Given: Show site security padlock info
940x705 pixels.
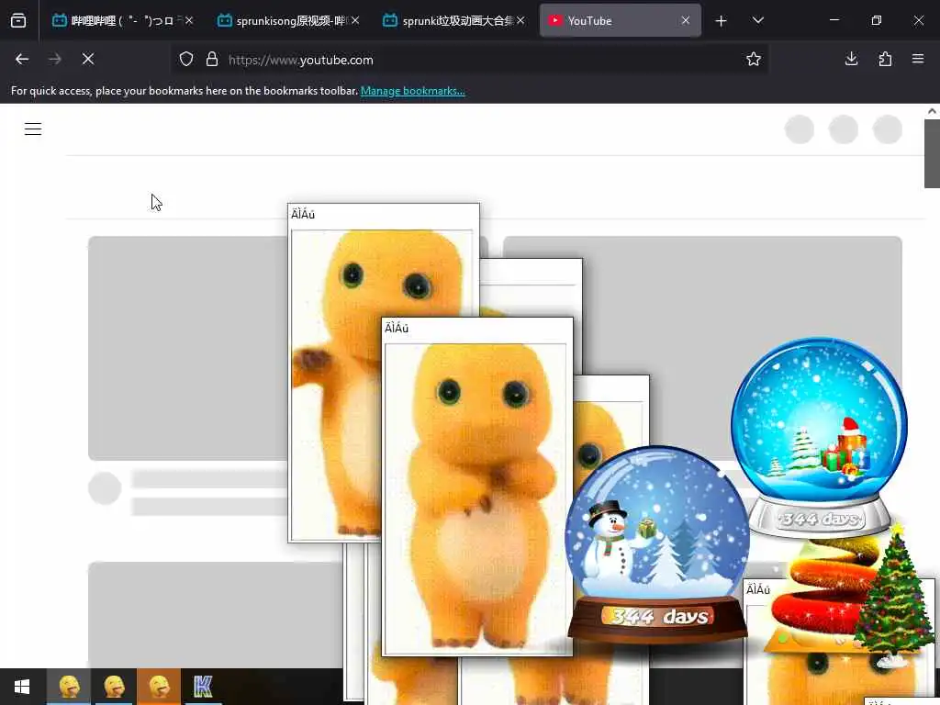Looking at the screenshot, I should coord(212,60).
